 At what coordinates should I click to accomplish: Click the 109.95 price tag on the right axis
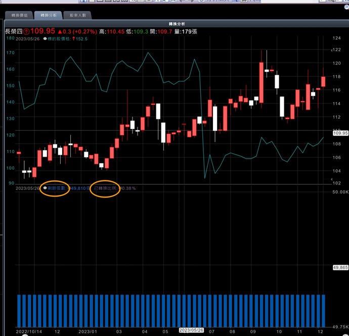[x=340, y=133]
